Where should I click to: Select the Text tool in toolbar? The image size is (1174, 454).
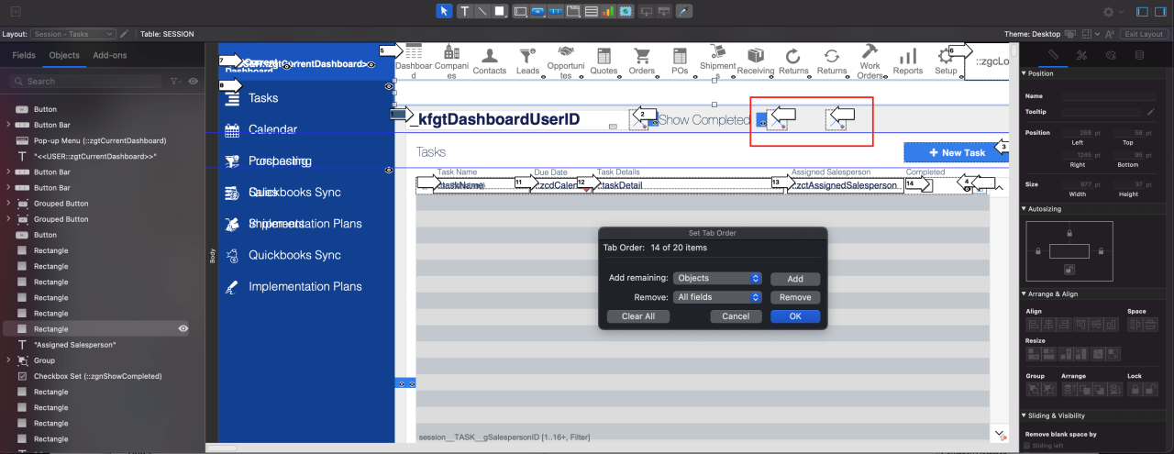465,11
